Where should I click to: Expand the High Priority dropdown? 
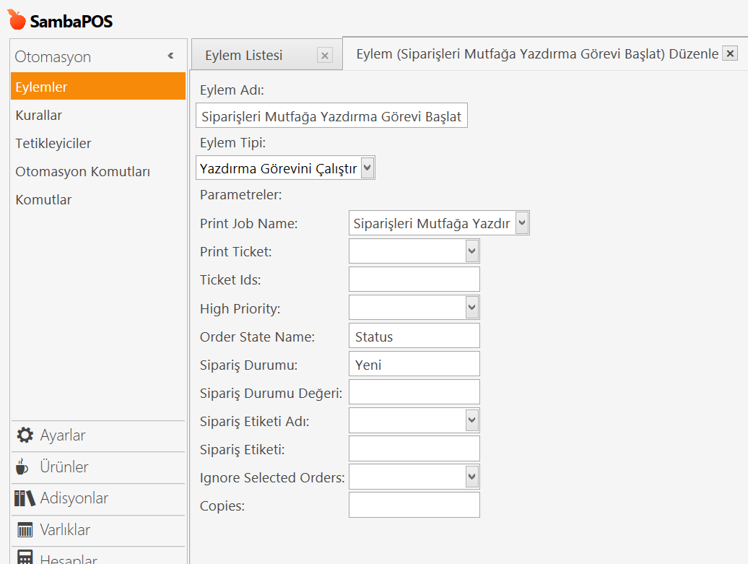[471, 308]
